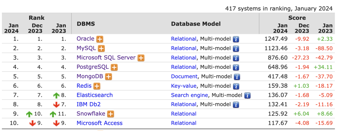Viewport: 339px width, 131px height.
Task: Open the Microsoft Access link
Action: point(100,123)
